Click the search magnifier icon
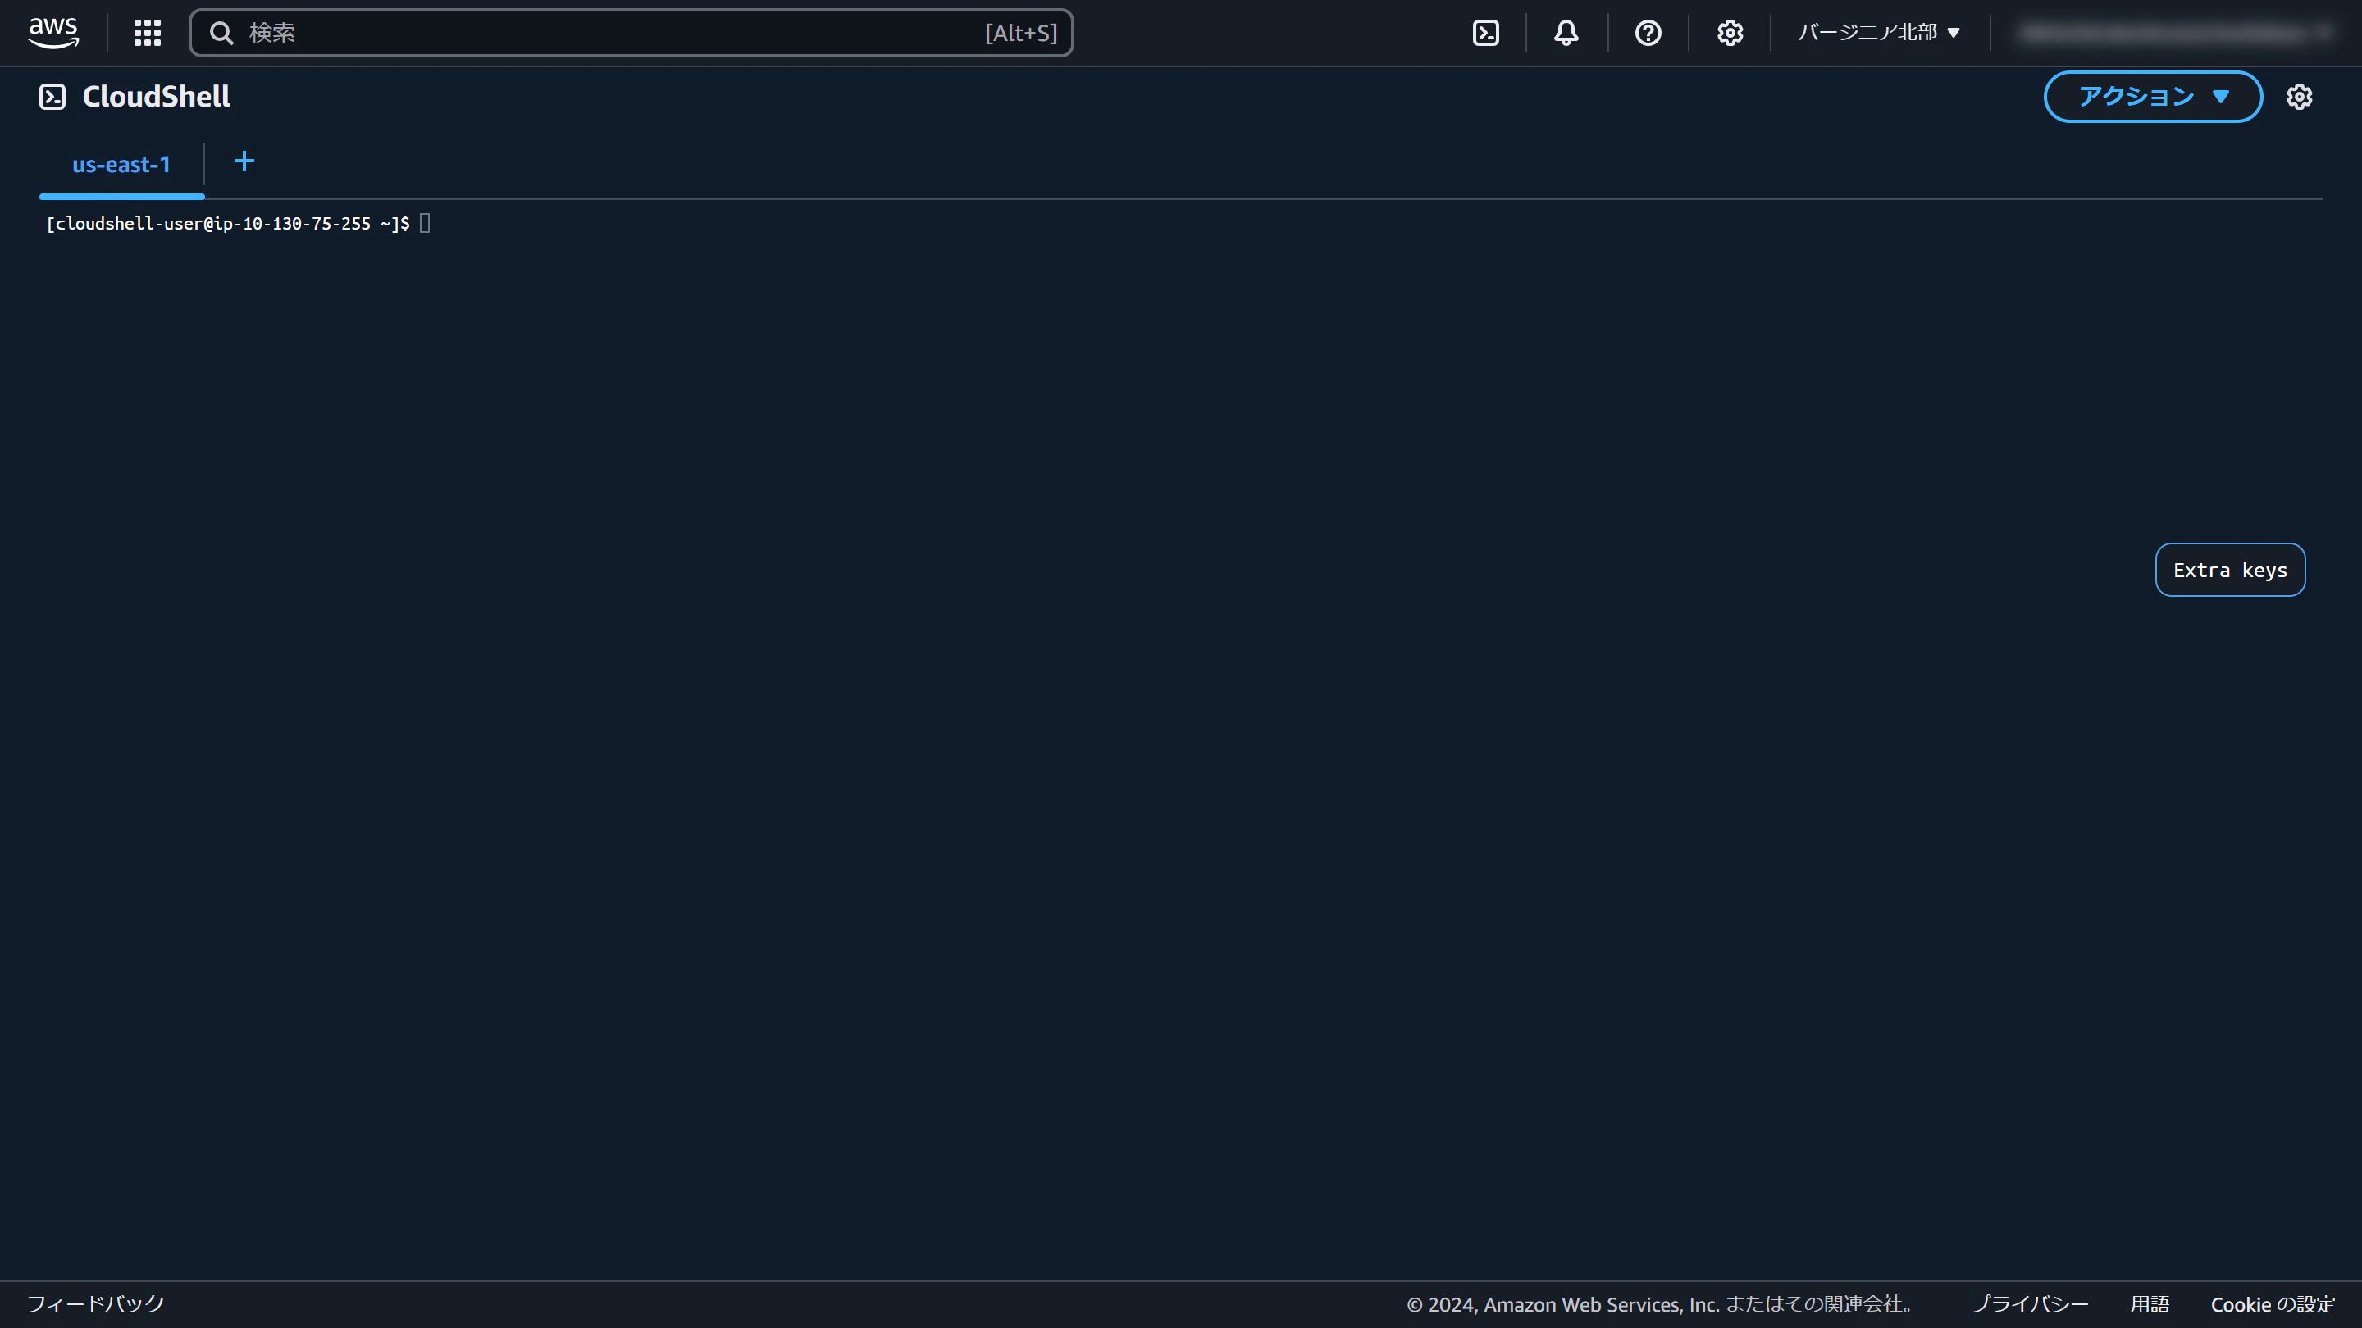 (221, 33)
